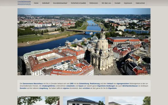Click the Dannenmann Massivhaus logo
168x105 pixels.
(x=24, y=3)
